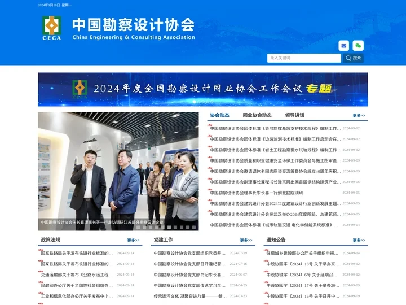The height and width of the screenshot is (305, 406).
Task: Open 党支部传达学习全 article
Action: click(x=189, y=285)
